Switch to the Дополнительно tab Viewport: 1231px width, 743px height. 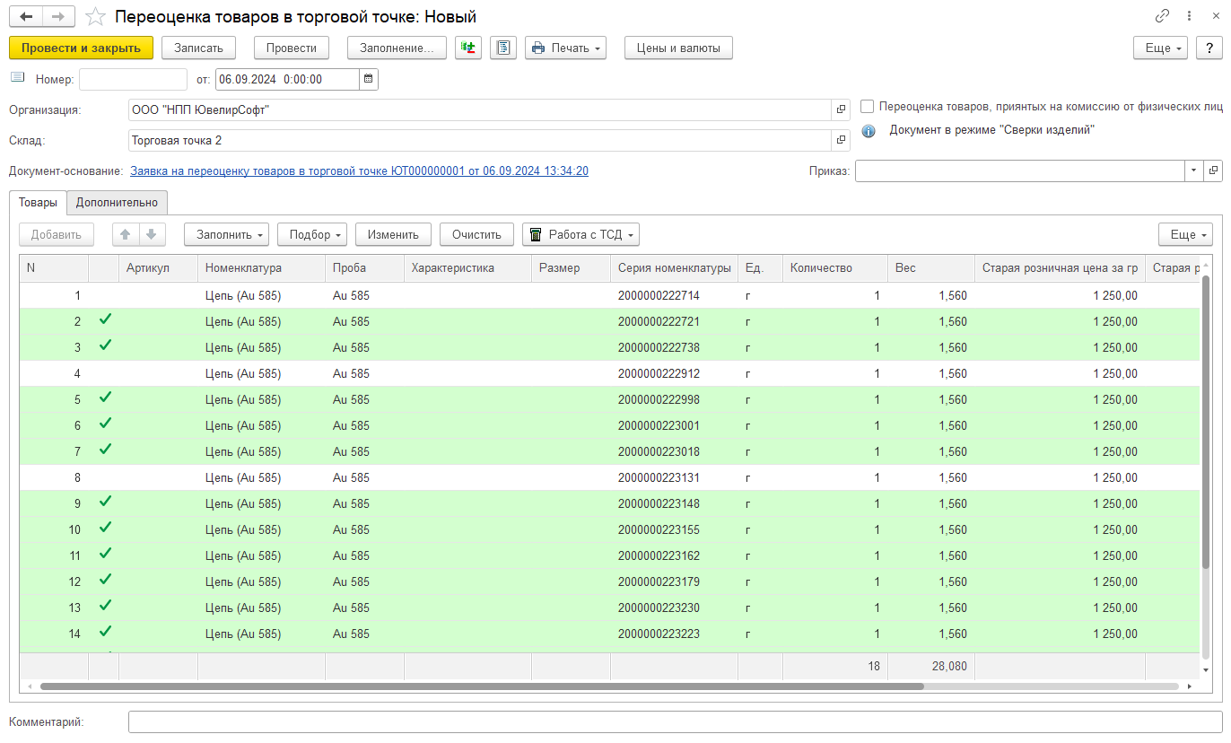117,203
